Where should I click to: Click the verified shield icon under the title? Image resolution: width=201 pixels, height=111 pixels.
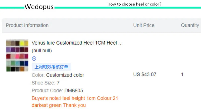point(34,59)
